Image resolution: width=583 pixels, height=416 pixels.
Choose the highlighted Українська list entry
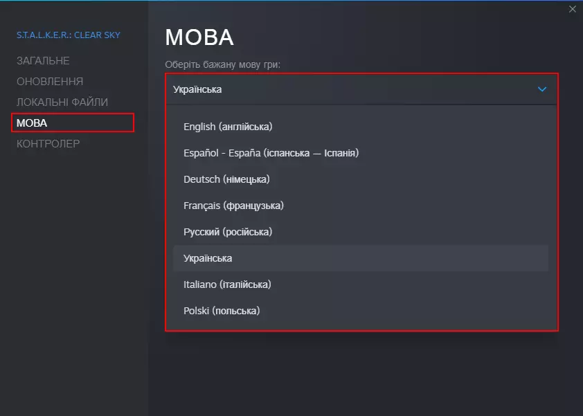[208, 258]
